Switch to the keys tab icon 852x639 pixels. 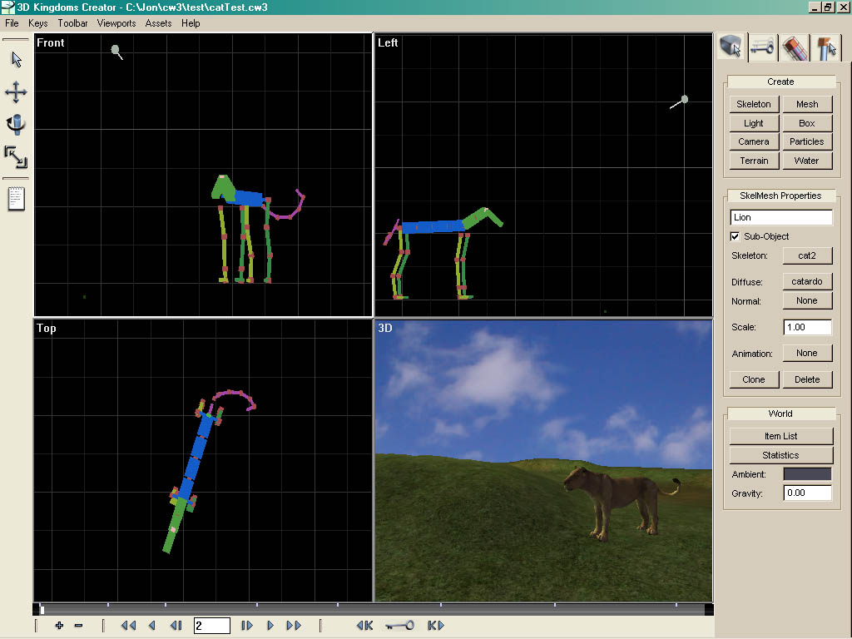click(763, 47)
